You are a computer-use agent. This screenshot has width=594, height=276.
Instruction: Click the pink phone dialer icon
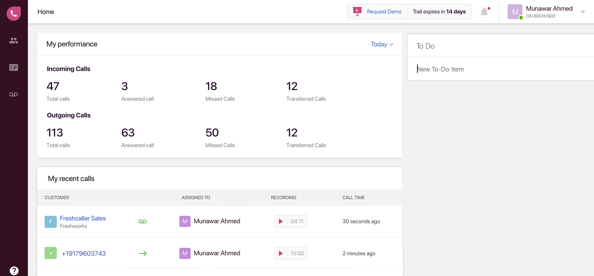pos(14,14)
